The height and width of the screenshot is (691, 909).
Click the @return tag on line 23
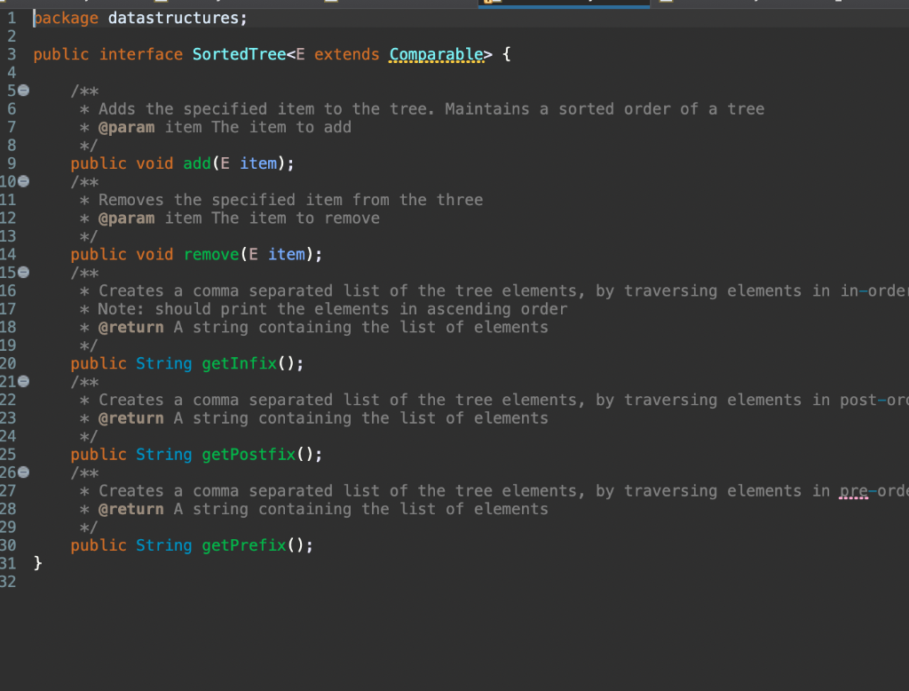[131, 418]
